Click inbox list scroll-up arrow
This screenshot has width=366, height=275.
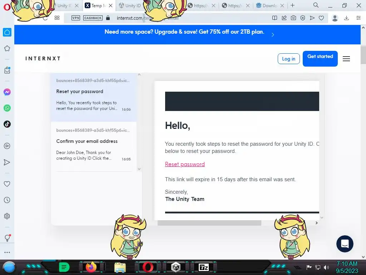[x=139, y=74]
